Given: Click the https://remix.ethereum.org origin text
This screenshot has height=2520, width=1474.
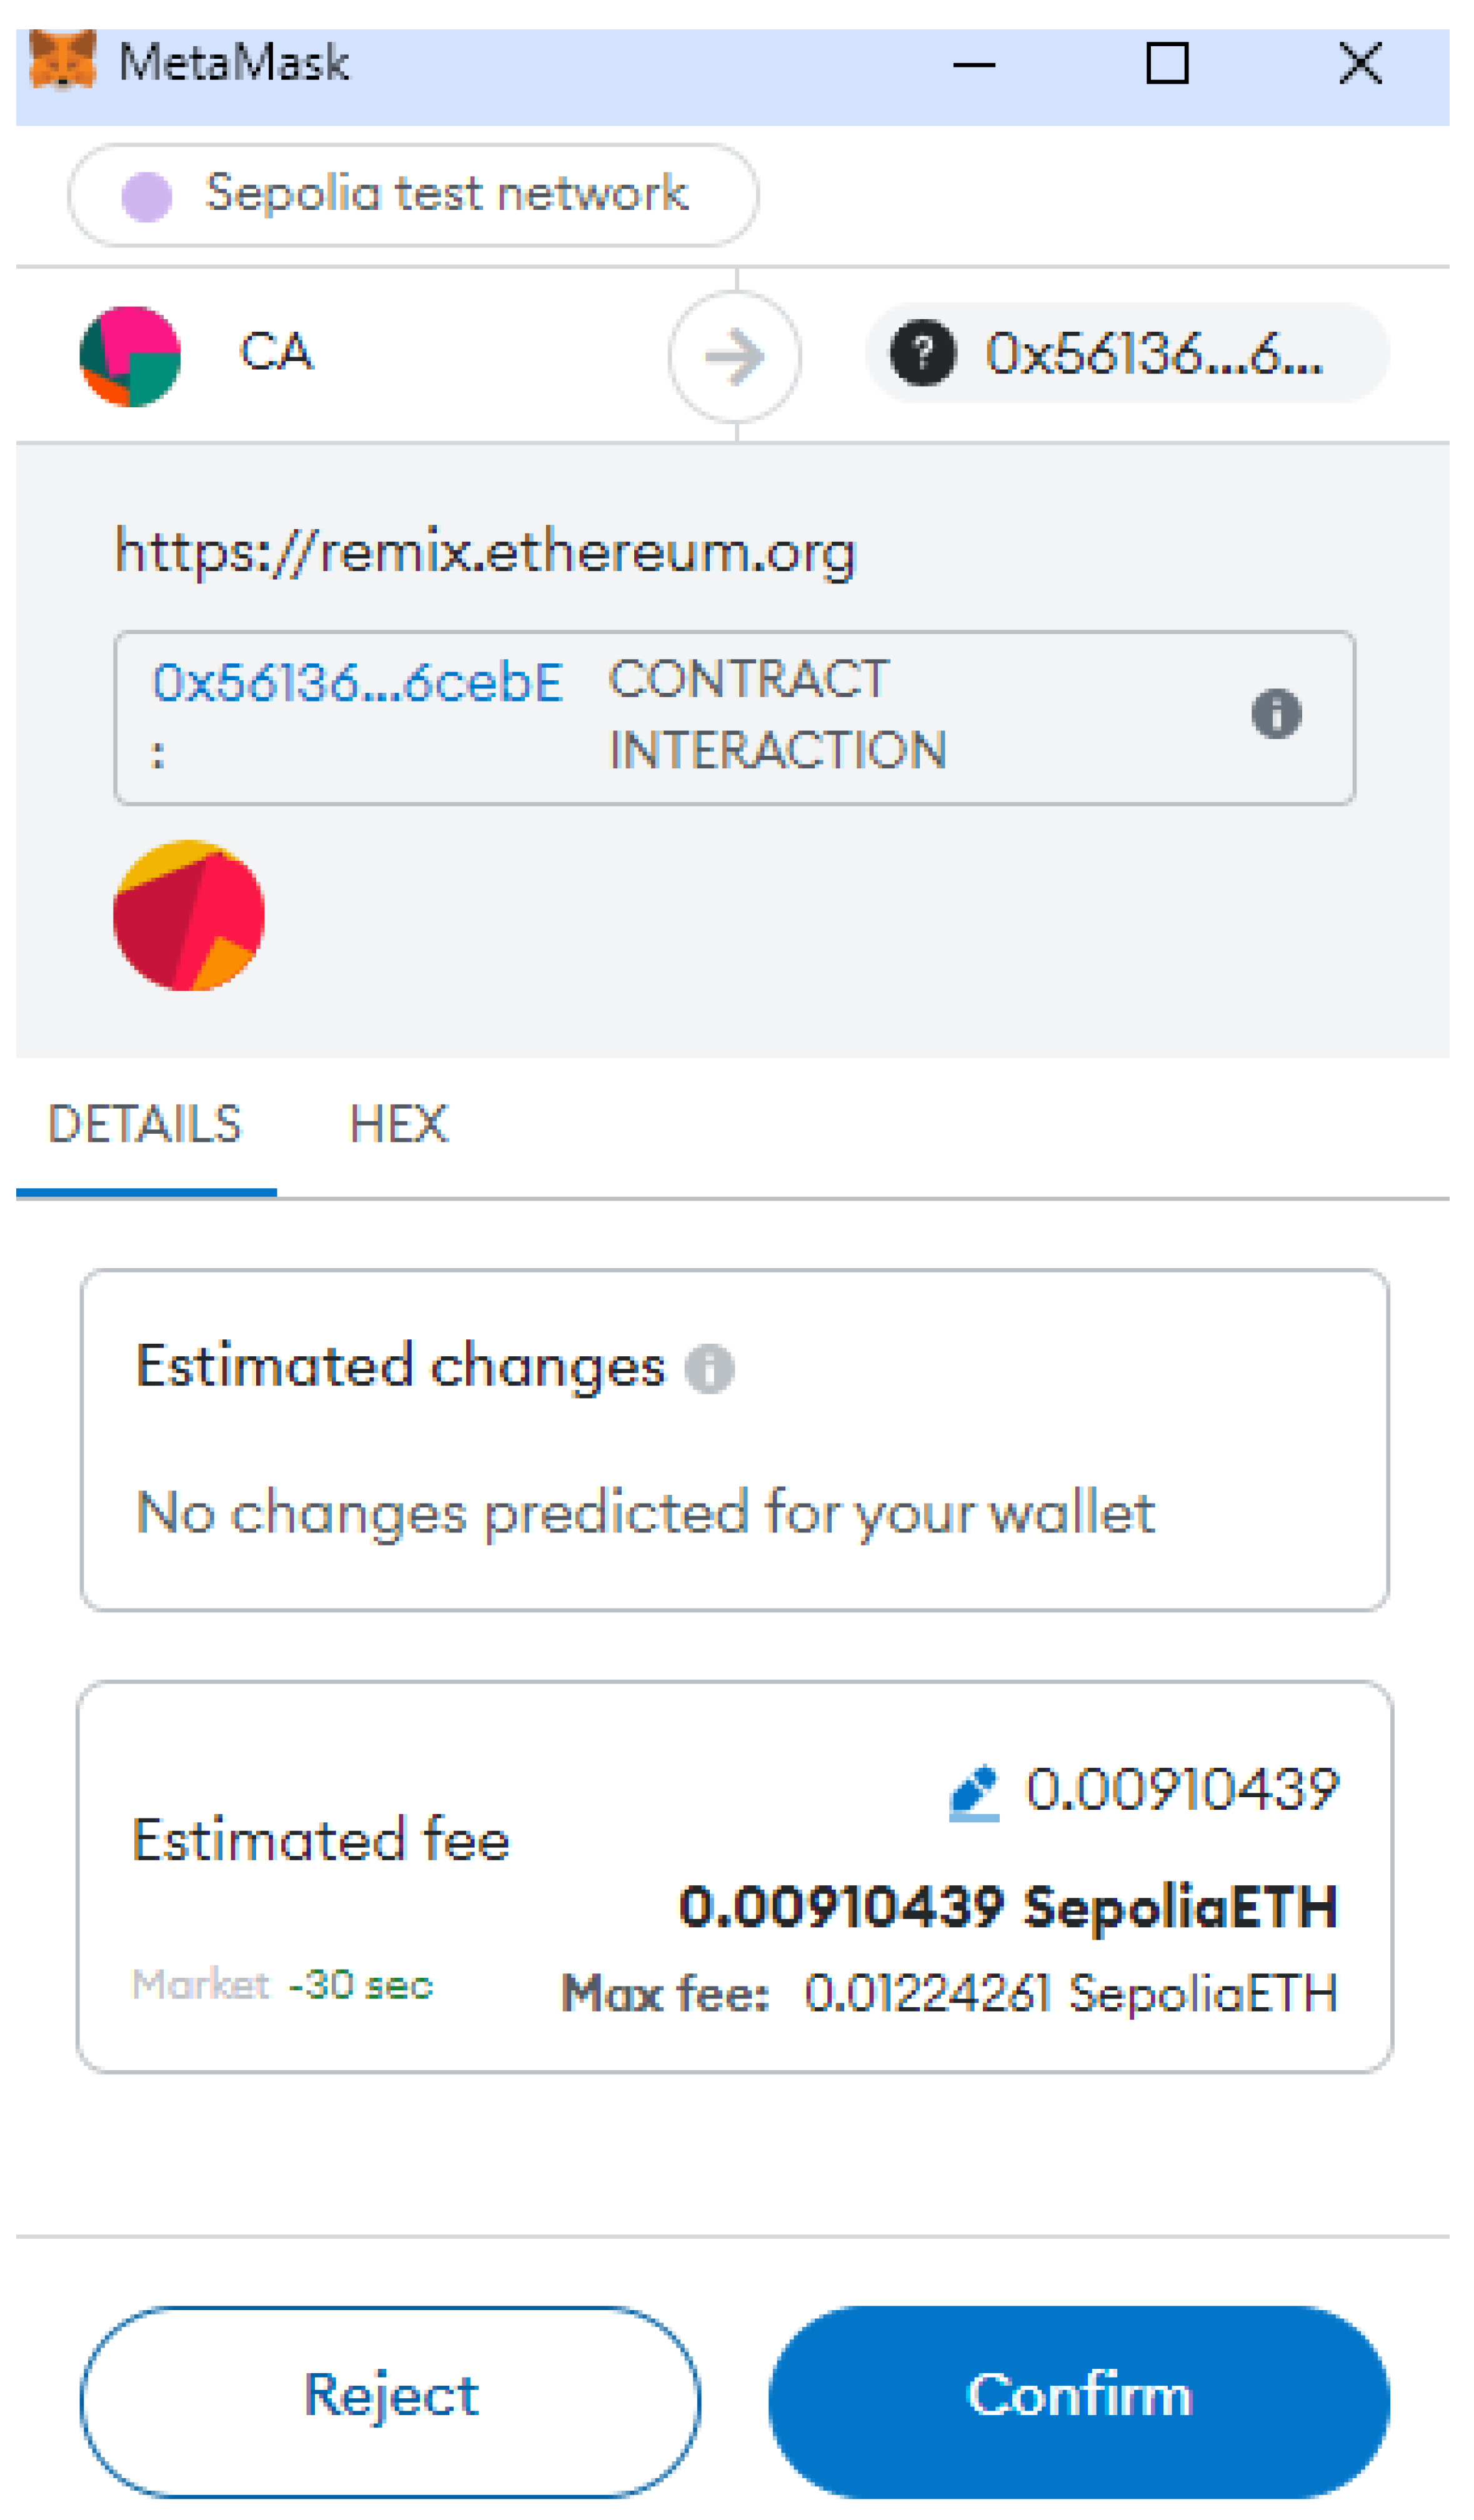Looking at the screenshot, I should click(486, 551).
